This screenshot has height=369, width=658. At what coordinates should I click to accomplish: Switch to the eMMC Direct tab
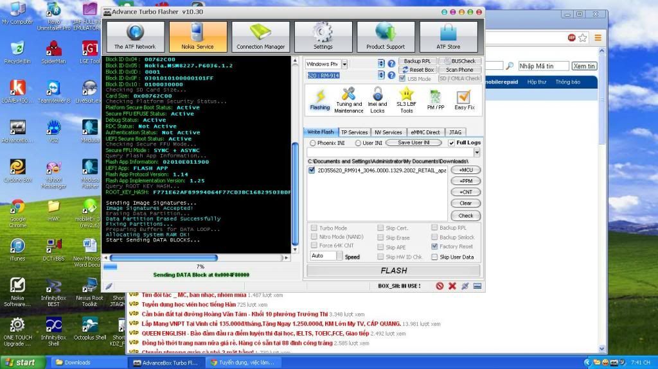tap(425, 132)
